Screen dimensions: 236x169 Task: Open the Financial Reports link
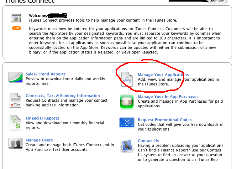coord(42,118)
